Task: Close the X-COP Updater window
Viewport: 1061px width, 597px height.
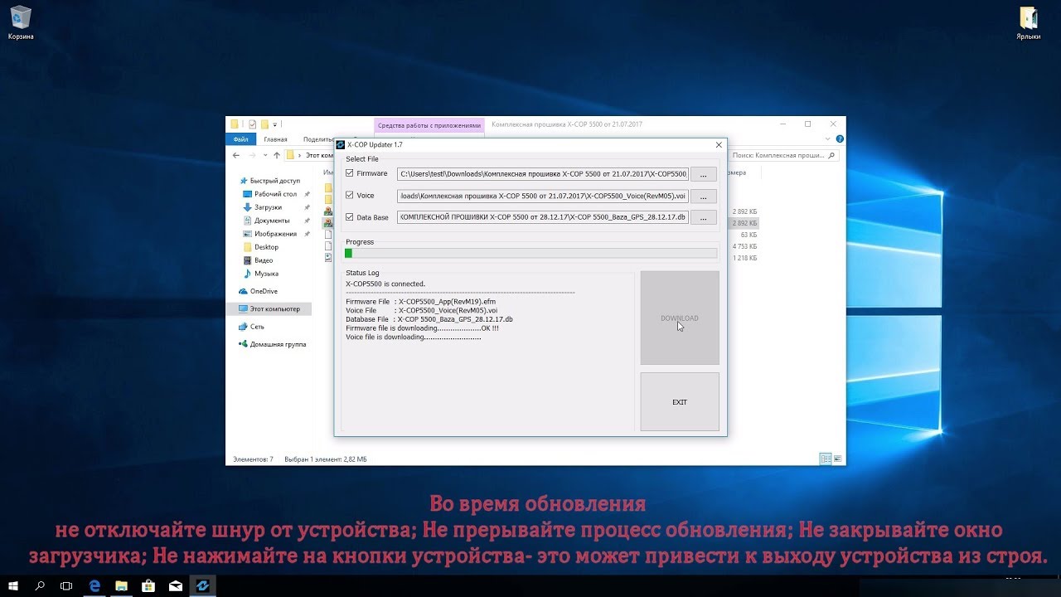Action: pos(718,144)
